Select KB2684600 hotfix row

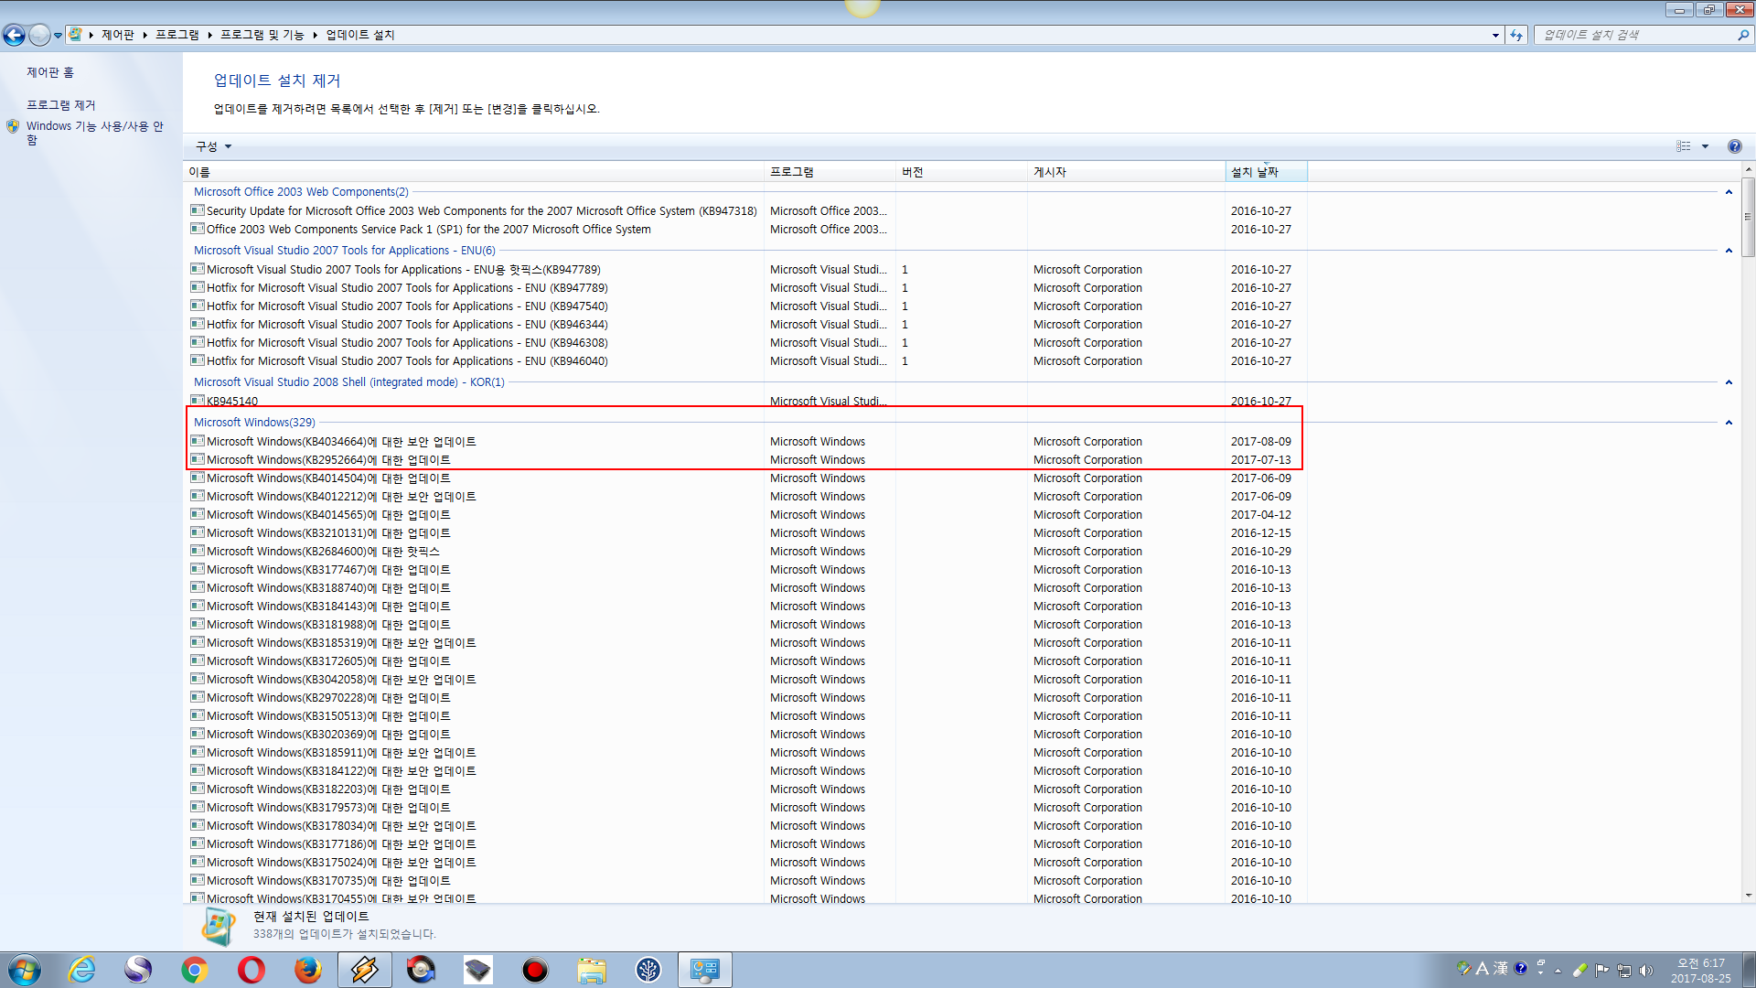point(747,552)
